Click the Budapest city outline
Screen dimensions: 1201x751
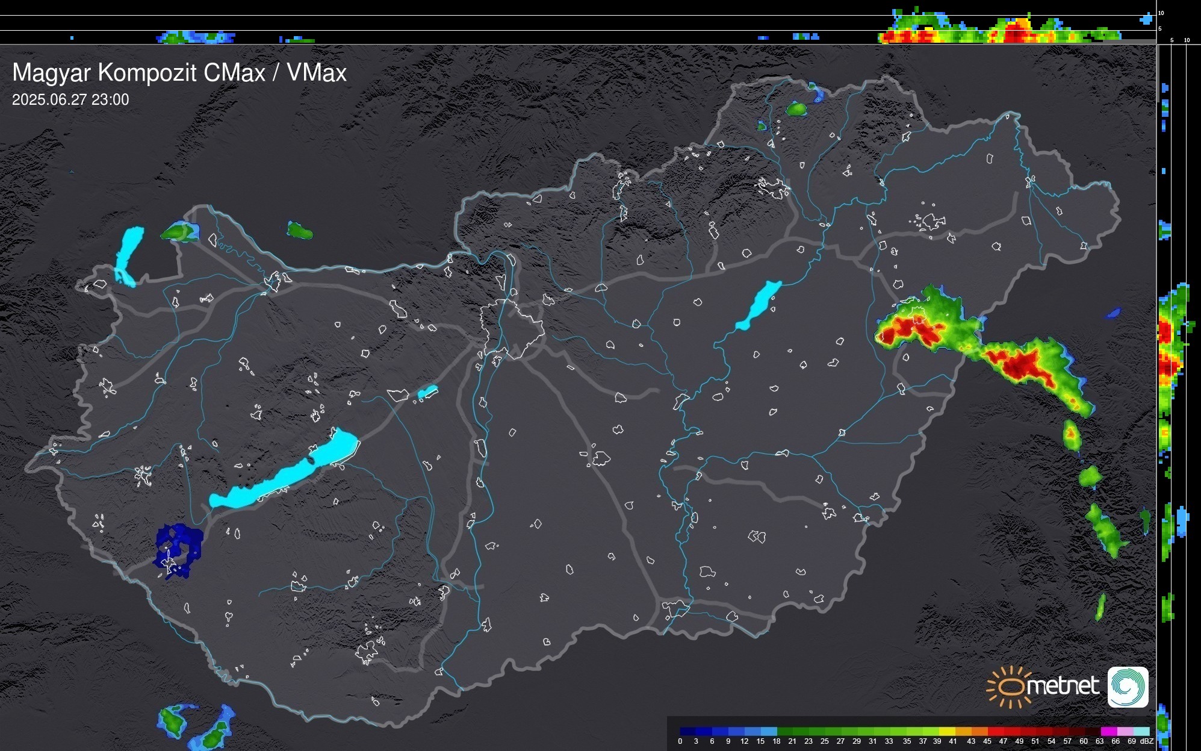[x=512, y=330]
